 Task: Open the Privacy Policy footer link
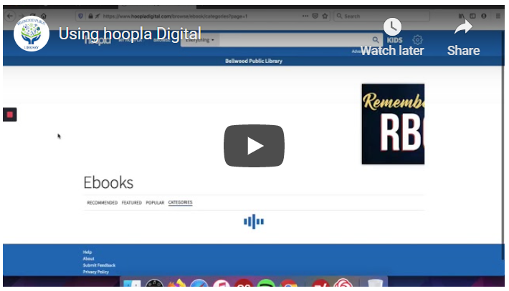click(96, 272)
